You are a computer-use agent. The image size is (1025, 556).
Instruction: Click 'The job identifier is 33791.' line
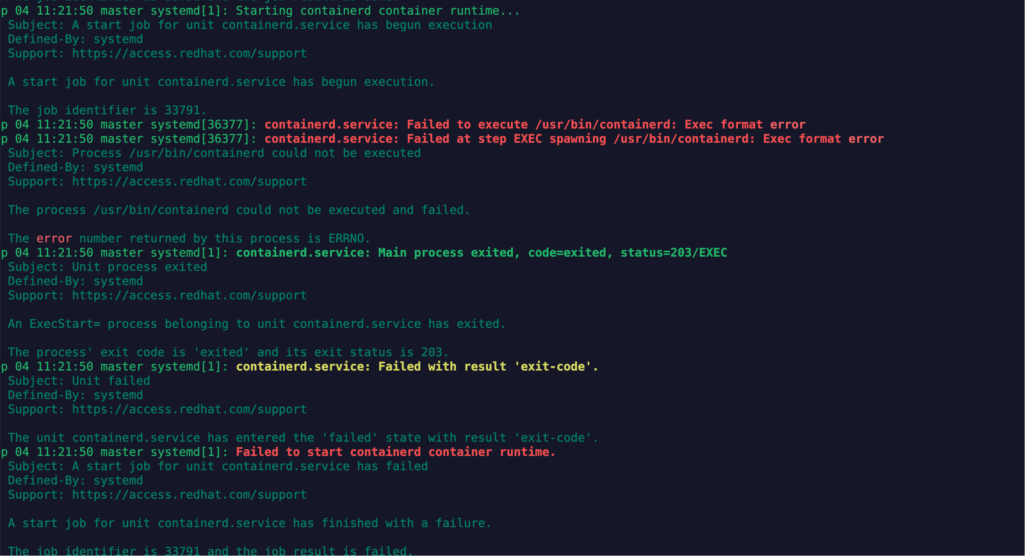click(x=107, y=110)
